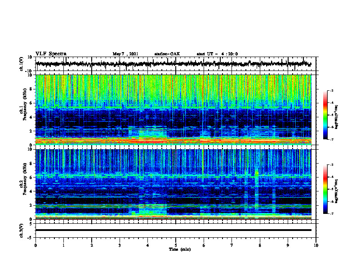Click the ch.1 voltage waveform trace
The image size is (356, 275).
(x=173, y=64)
